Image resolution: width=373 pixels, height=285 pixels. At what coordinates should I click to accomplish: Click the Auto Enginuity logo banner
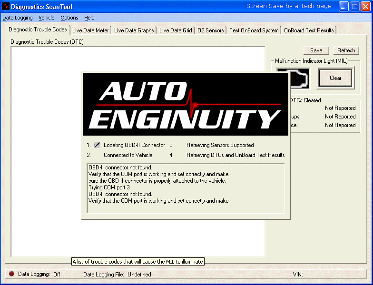click(186, 104)
